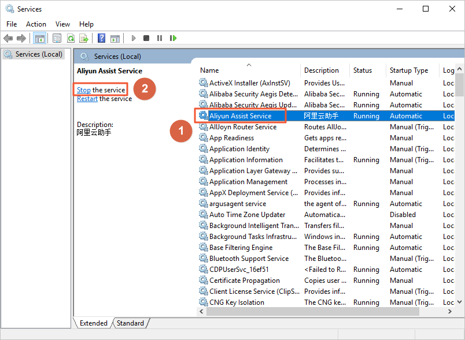This screenshot has height=340, width=465.
Task: Click the Export List toolbar icon
Action: tap(84, 38)
